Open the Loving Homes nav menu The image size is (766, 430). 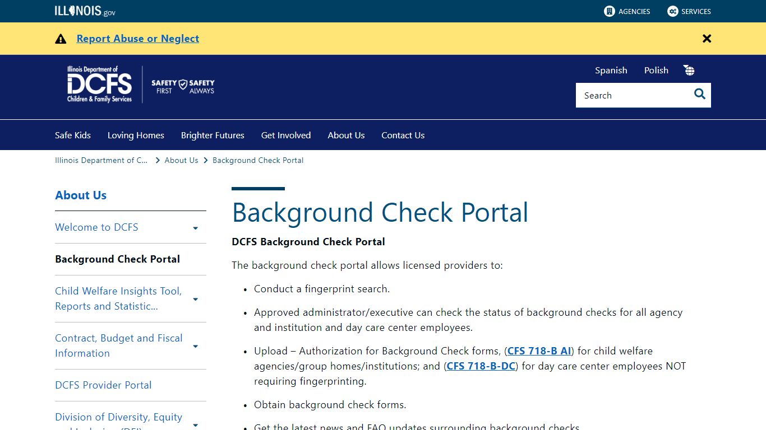tap(136, 135)
